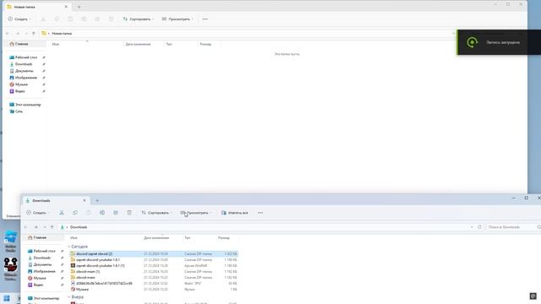541x304 pixels.
Task: Click Извлечь все button in Downloads toolbar
Action: click(x=235, y=213)
